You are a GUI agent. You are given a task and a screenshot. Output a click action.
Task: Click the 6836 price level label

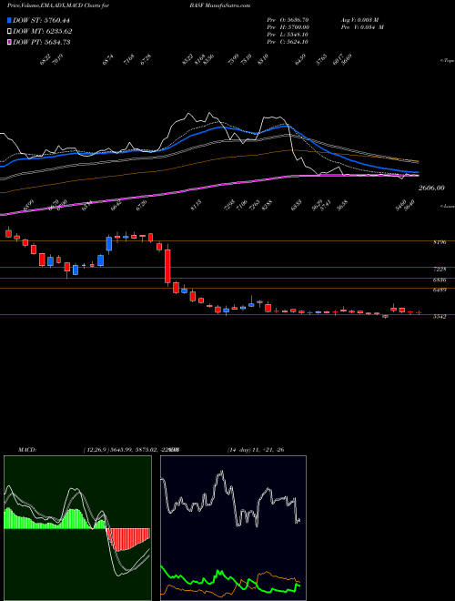(x=440, y=280)
